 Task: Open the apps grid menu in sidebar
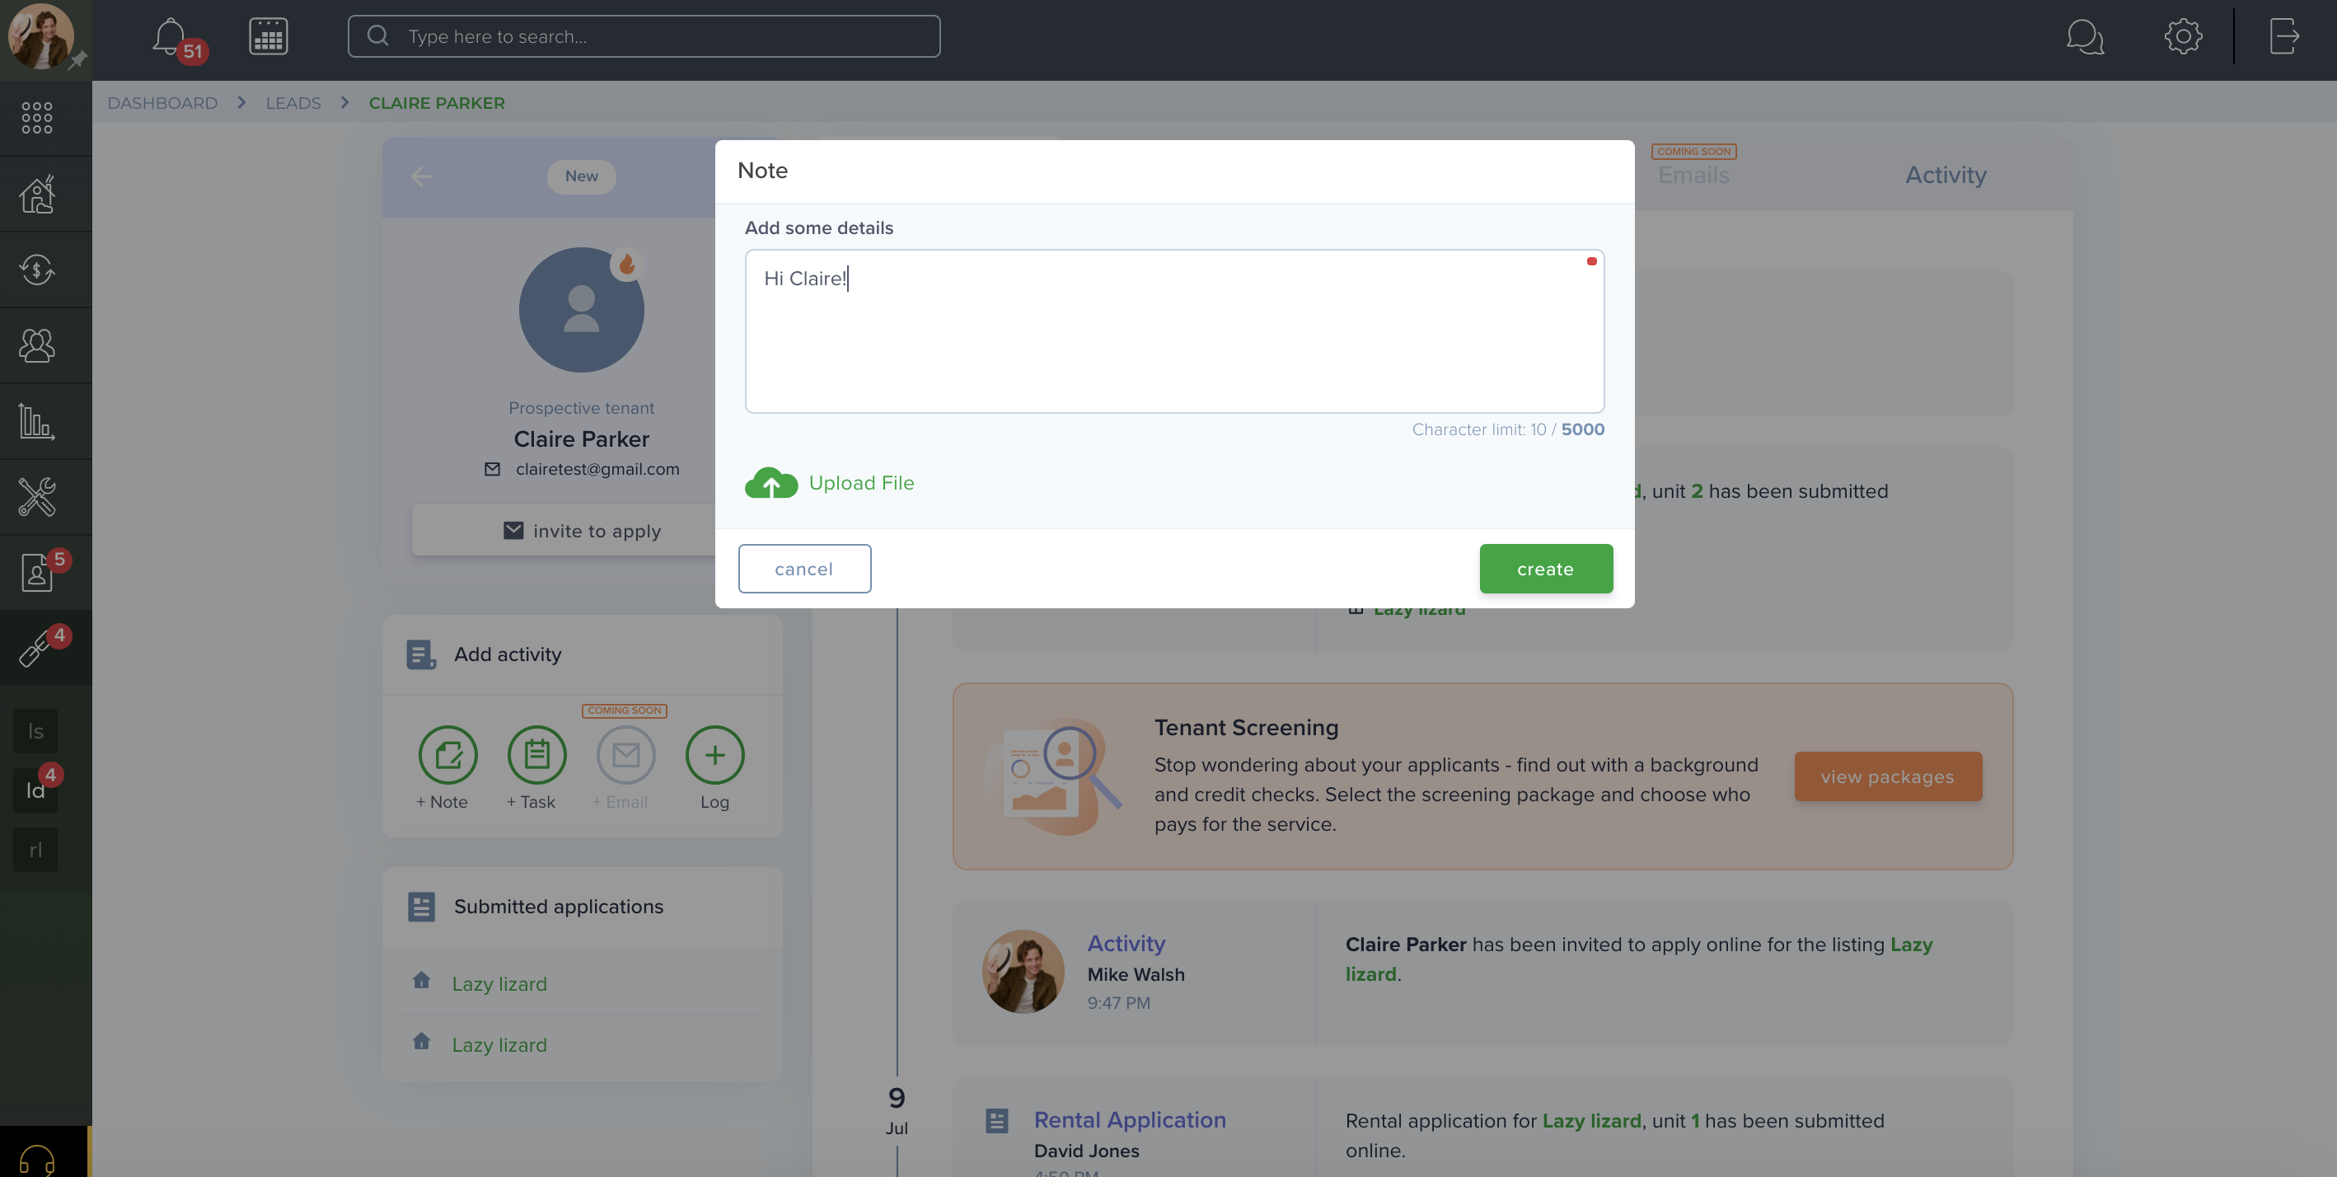37,118
